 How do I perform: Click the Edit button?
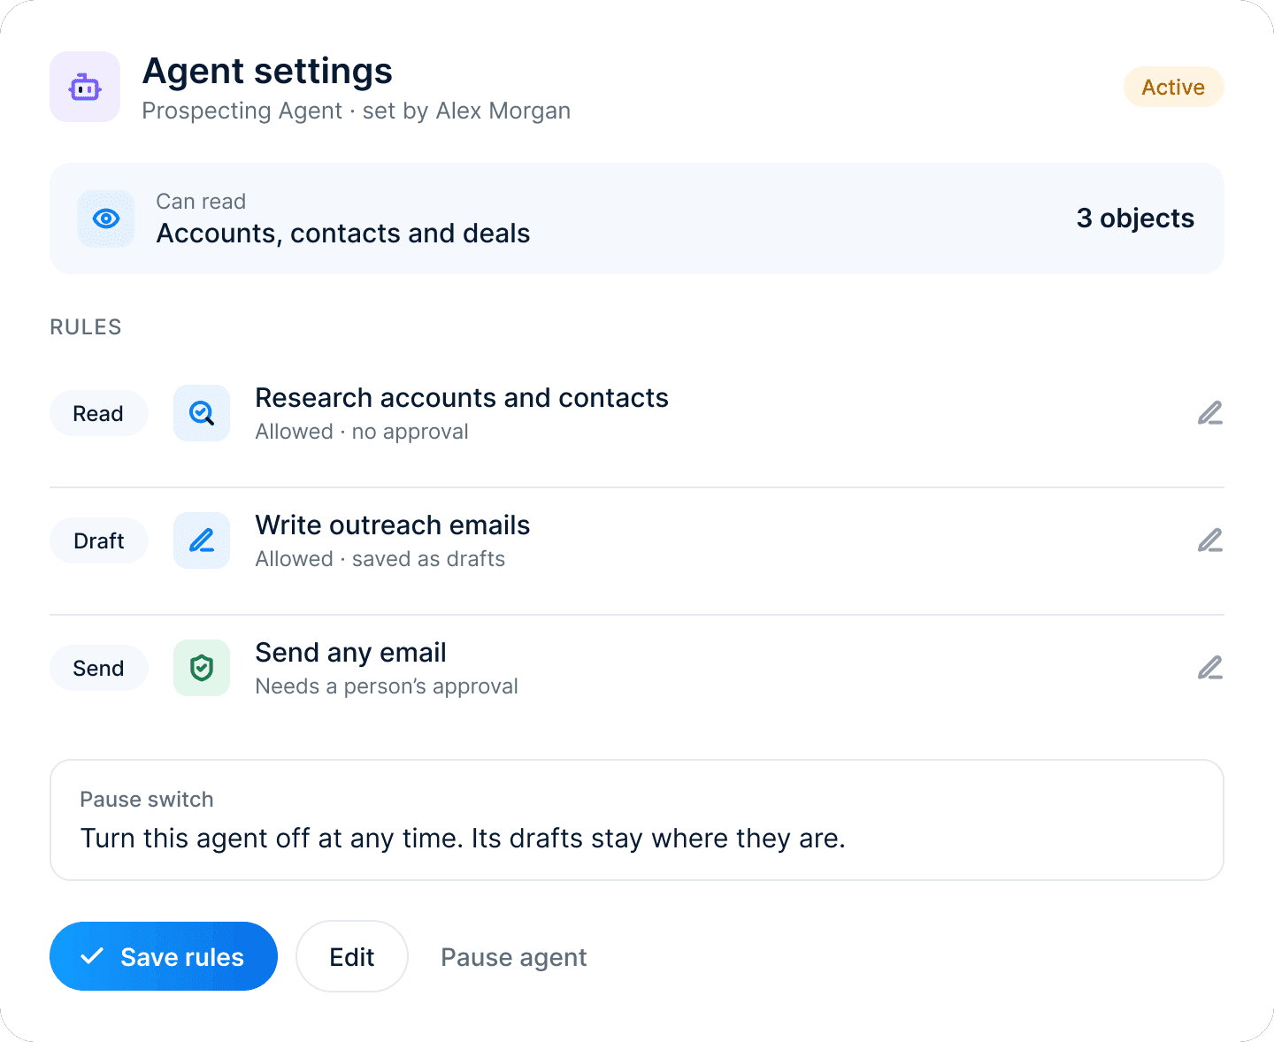[x=352, y=956]
